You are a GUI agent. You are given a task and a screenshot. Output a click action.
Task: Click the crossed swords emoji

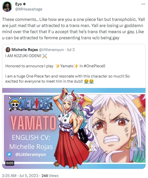pos(45,56)
